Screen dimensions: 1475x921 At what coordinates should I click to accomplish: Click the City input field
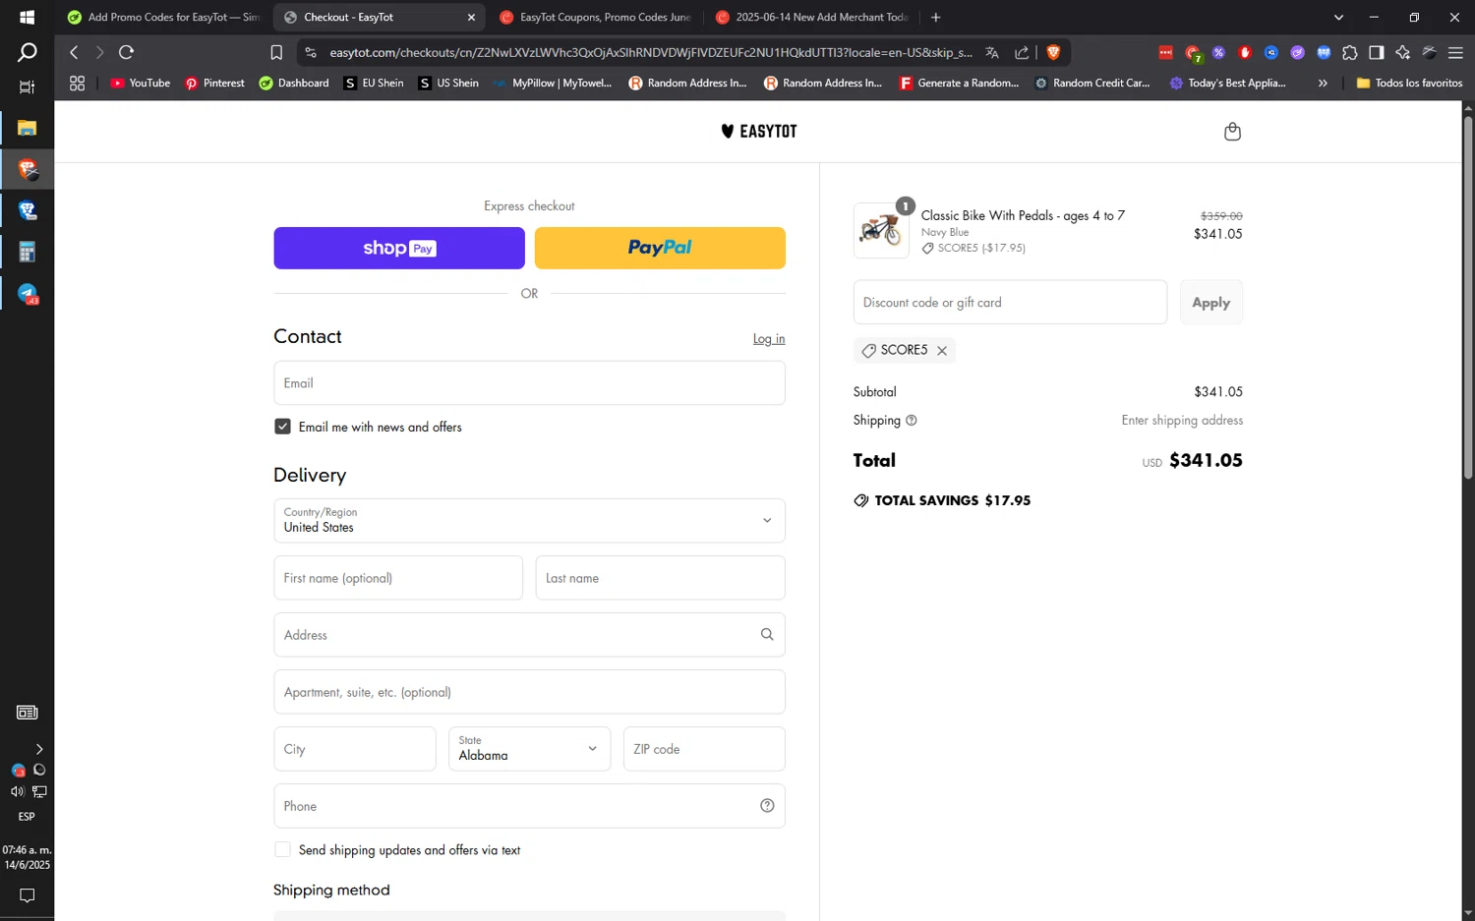(354, 749)
